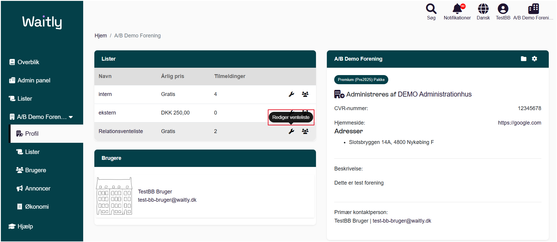Click A/B Demo Forening breadcrumb
Viewport: 557px width, 242px height.
pos(137,36)
